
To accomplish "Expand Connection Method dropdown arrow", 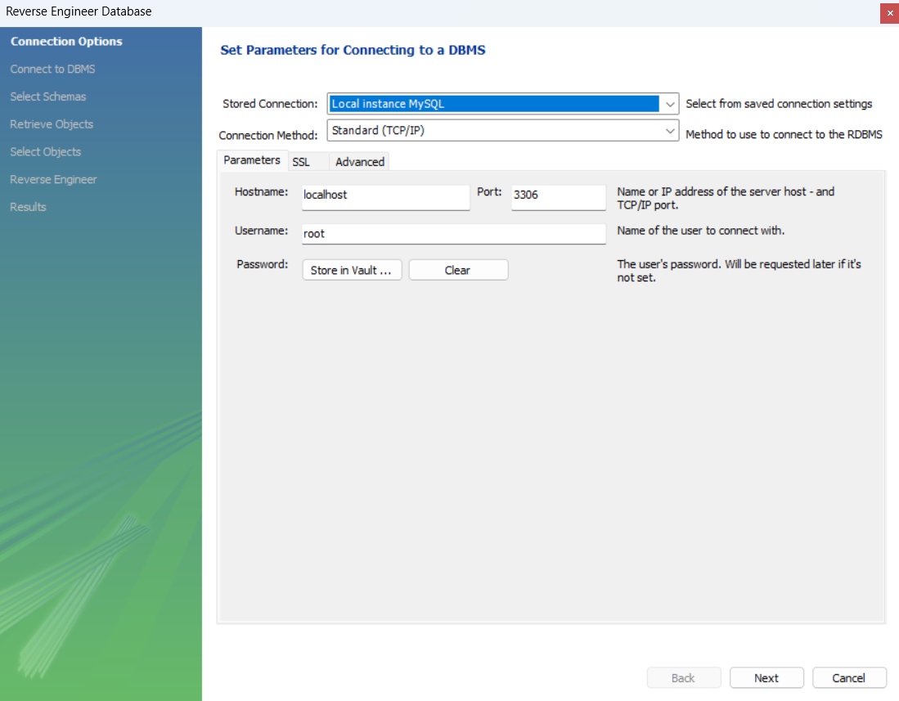I will 669,131.
